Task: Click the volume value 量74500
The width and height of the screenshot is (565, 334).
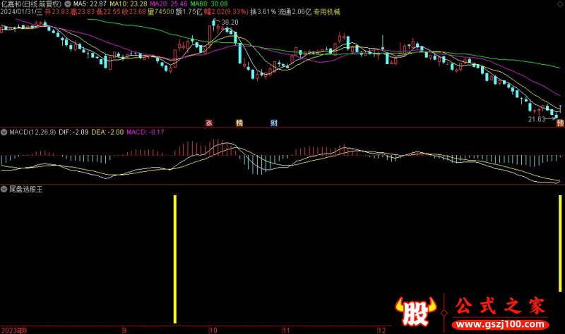Action: 161,12
